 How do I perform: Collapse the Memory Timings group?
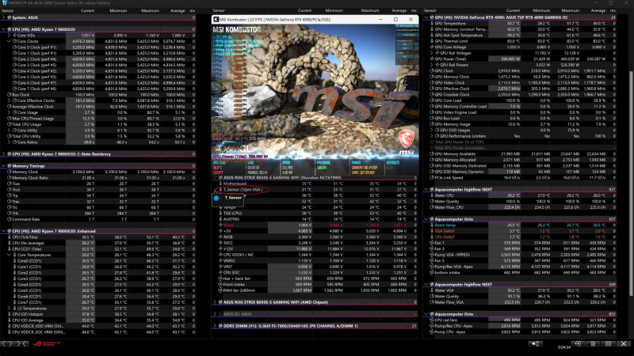tap(4, 166)
